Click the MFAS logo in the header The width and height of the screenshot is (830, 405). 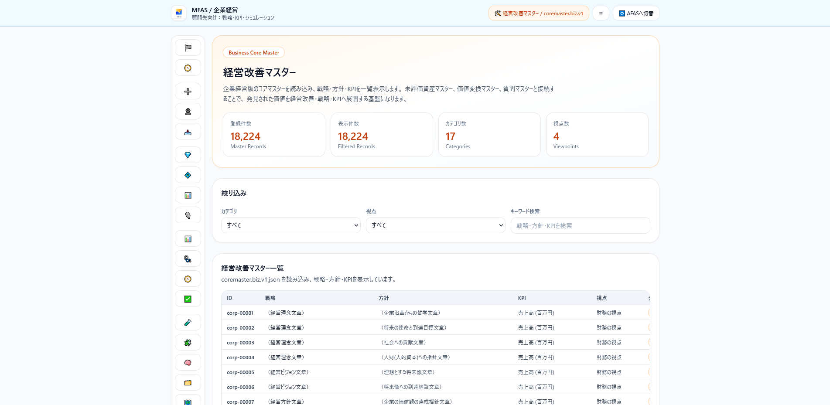pos(179,13)
